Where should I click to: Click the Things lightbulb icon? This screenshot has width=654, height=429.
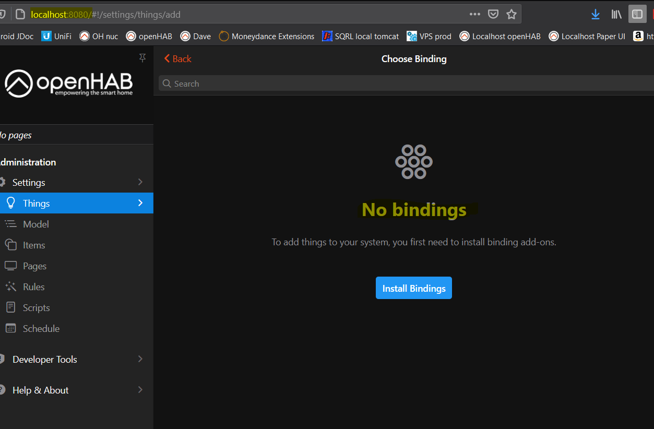(11, 203)
